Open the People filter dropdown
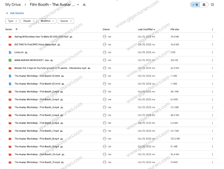224x169 pixels. (29, 21)
